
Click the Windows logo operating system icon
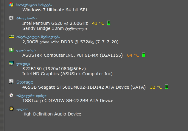pos(11,5)
